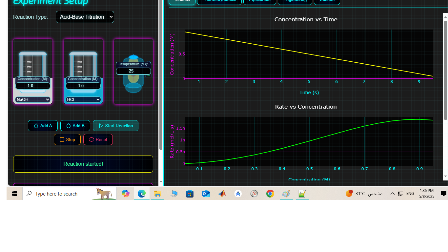This screenshot has width=448, height=252.
Task: Open Microsoft Edge in the taskbar
Action: point(141,194)
